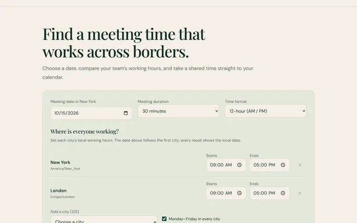Open the Meeting duration dropdown
The width and height of the screenshot is (357, 223).
point(178,111)
